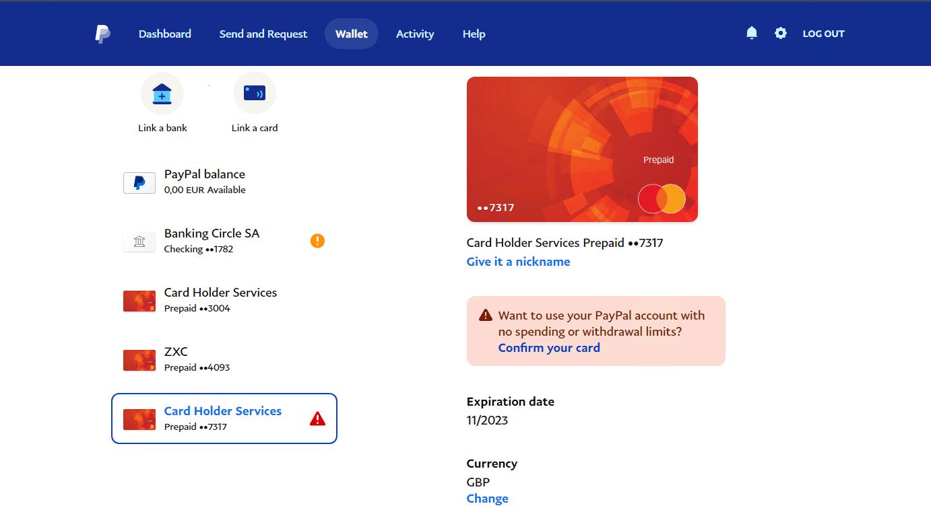Click orange warning icon beside Banking Circle SA

(x=317, y=241)
